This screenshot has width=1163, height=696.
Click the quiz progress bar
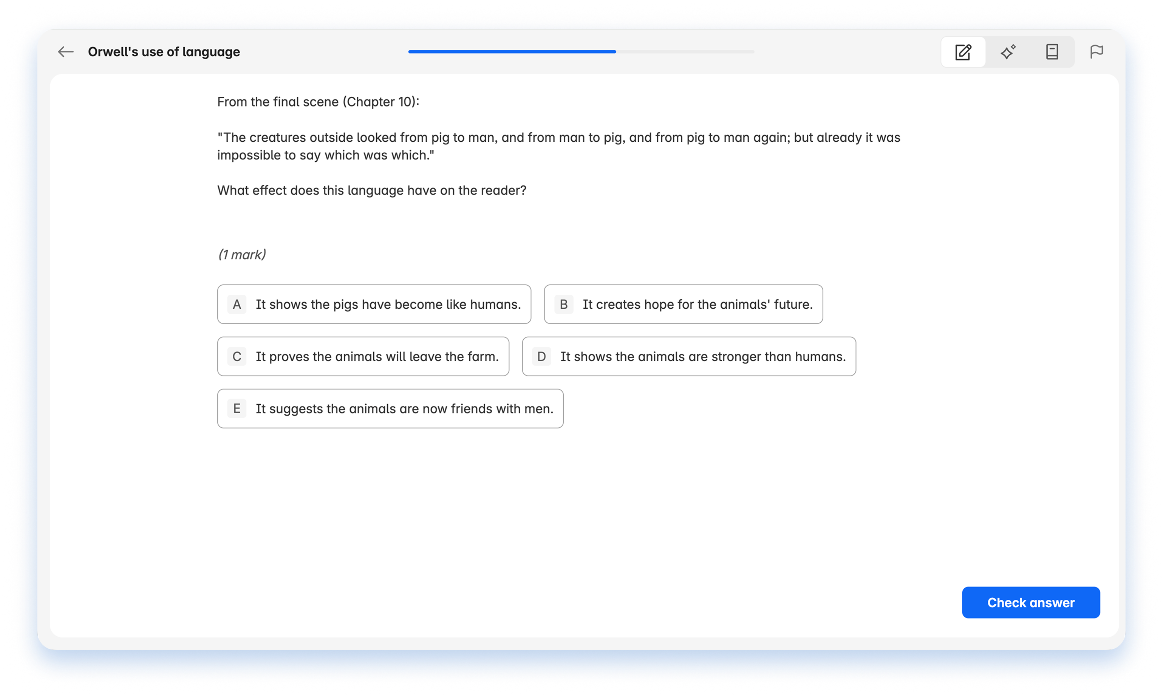tap(581, 52)
